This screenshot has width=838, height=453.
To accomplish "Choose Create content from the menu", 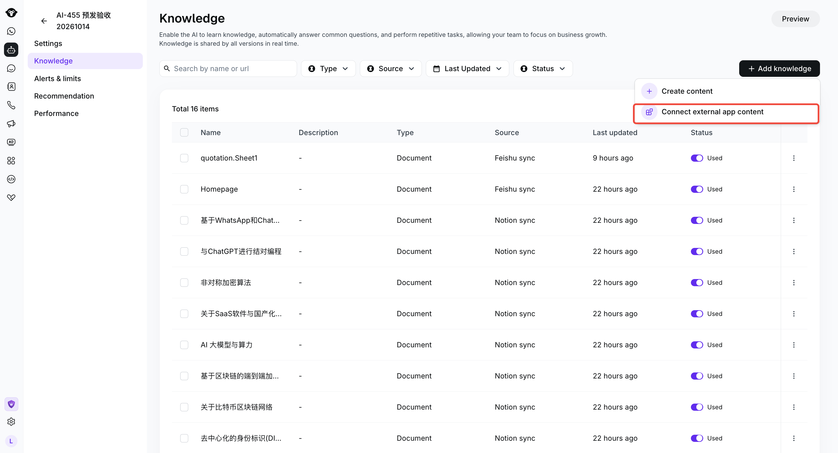I will point(727,91).
